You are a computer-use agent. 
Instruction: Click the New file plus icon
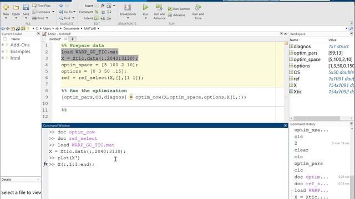click(x=6, y=7)
